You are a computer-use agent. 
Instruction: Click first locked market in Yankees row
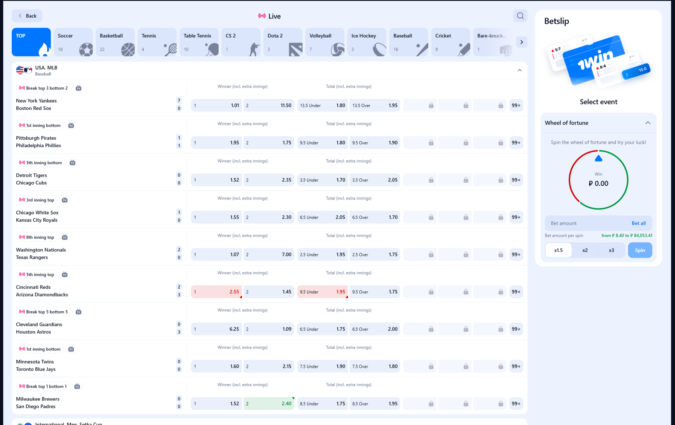click(x=419, y=105)
